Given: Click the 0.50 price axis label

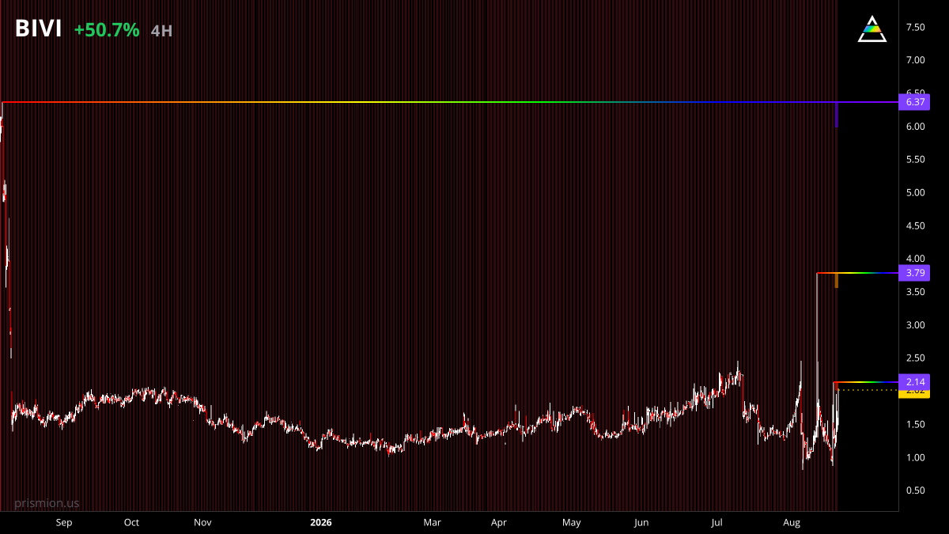Looking at the screenshot, I should 915,490.
